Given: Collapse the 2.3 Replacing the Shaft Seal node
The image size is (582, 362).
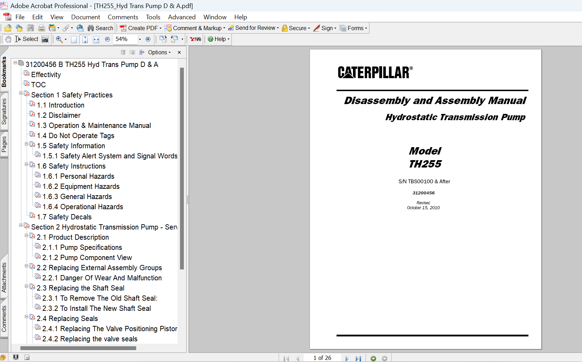Looking at the screenshot, I should (x=27, y=286).
